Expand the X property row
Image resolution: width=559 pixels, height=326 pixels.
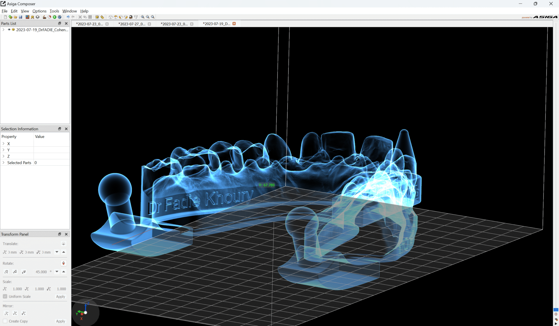click(x=3, y=144)
